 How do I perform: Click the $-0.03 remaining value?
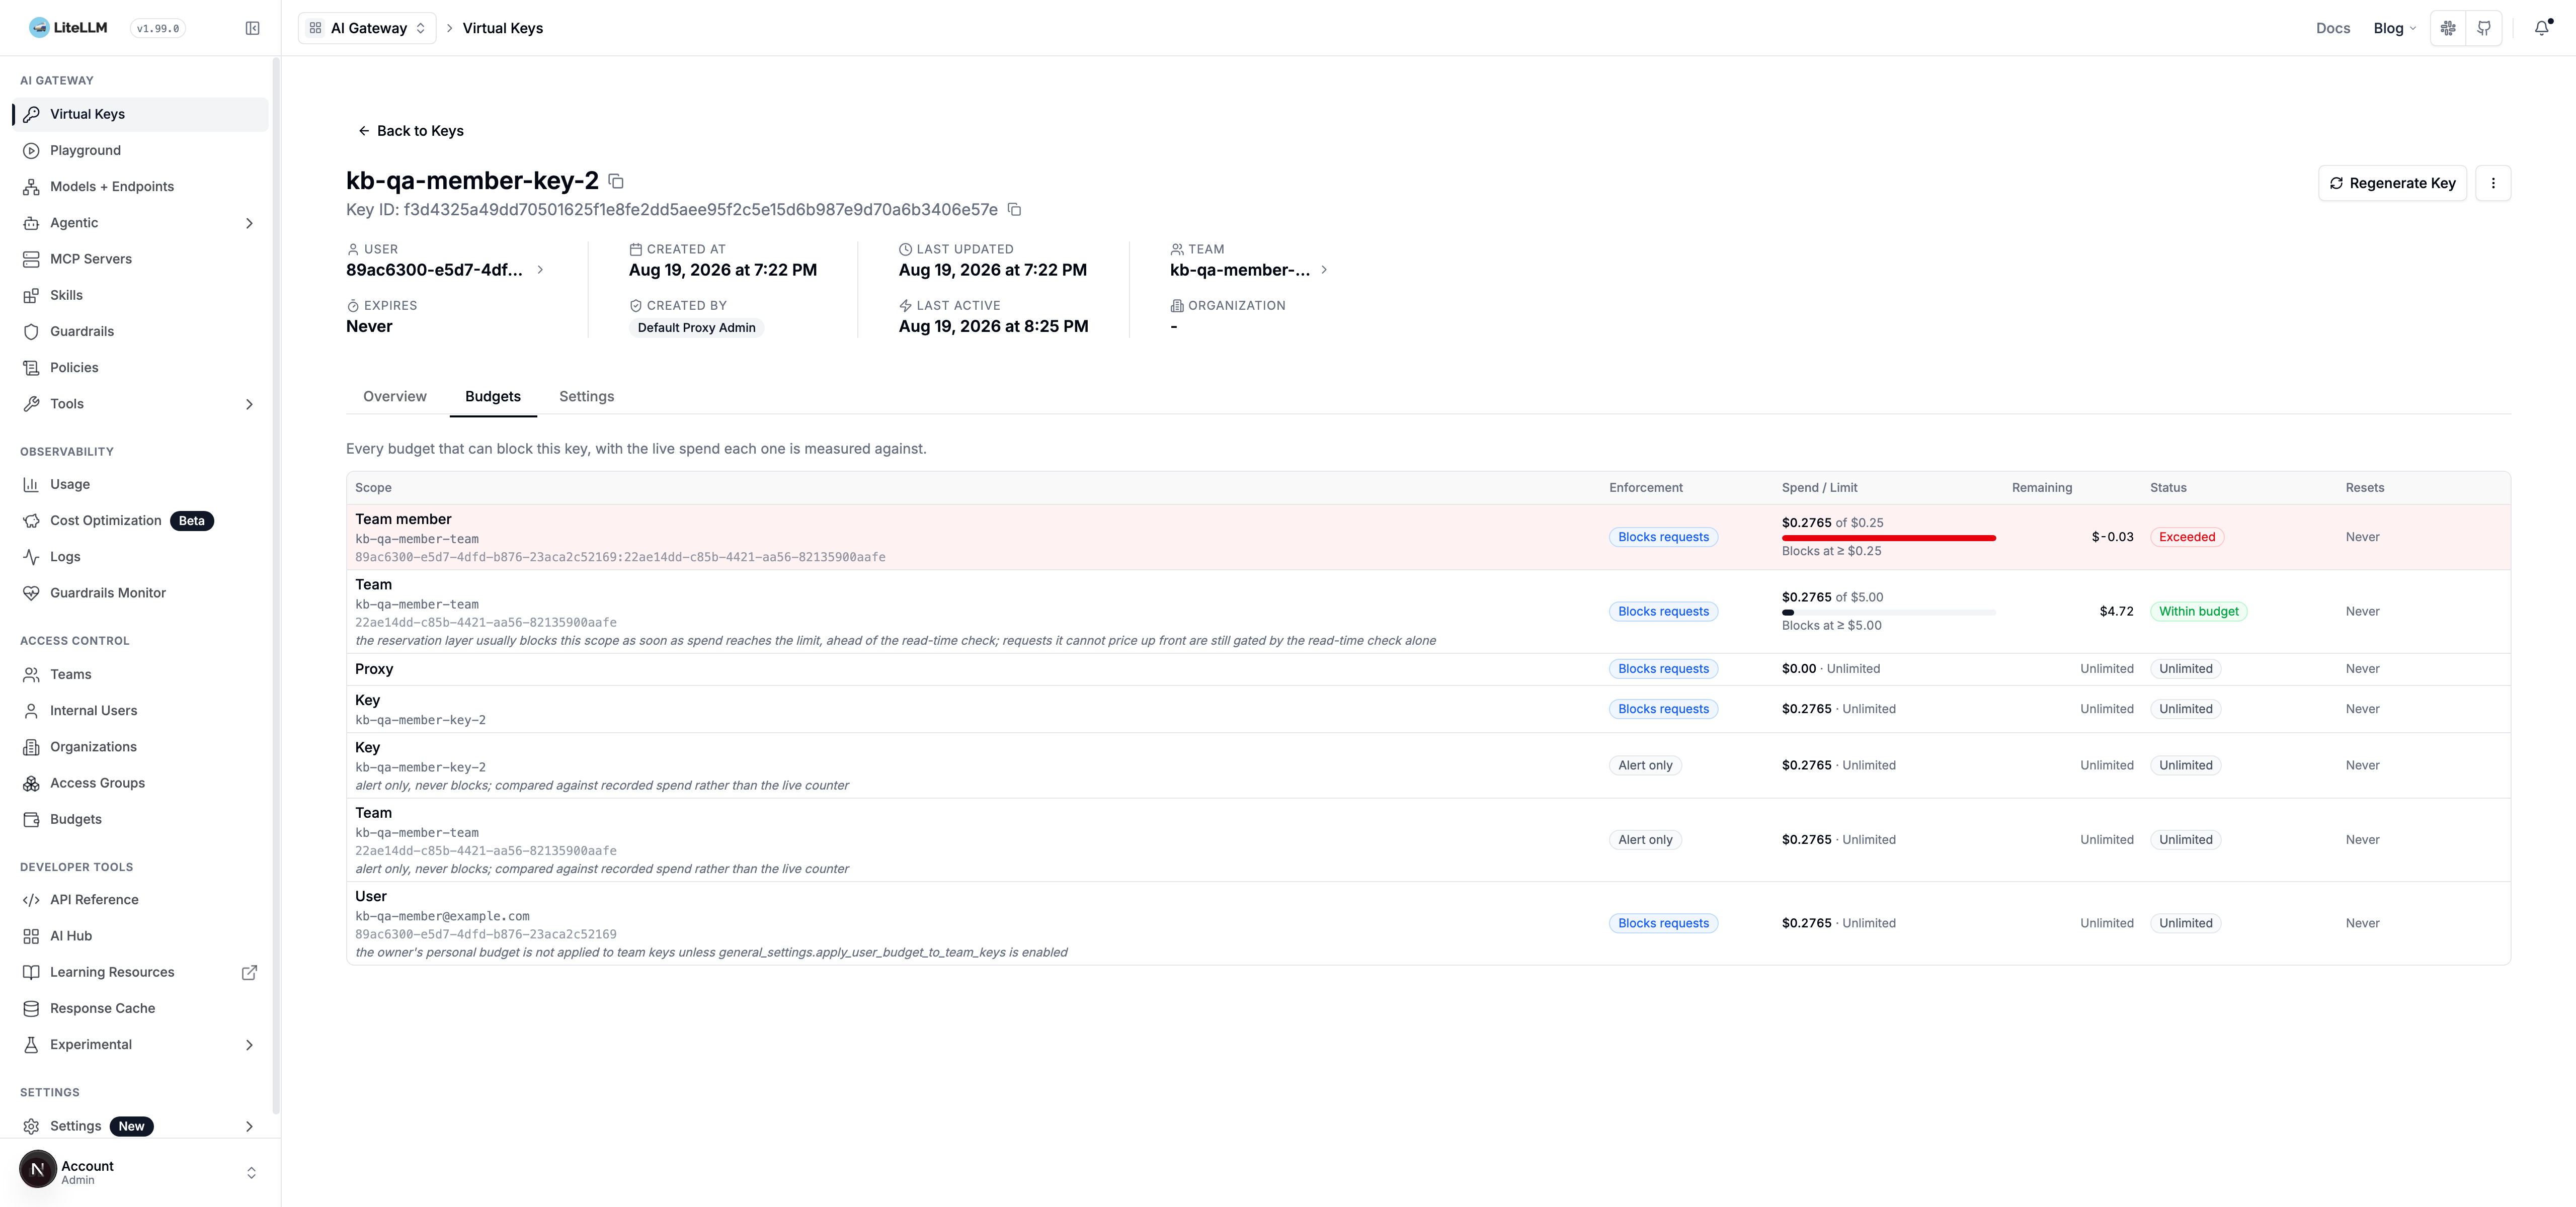click(2113, 538)
